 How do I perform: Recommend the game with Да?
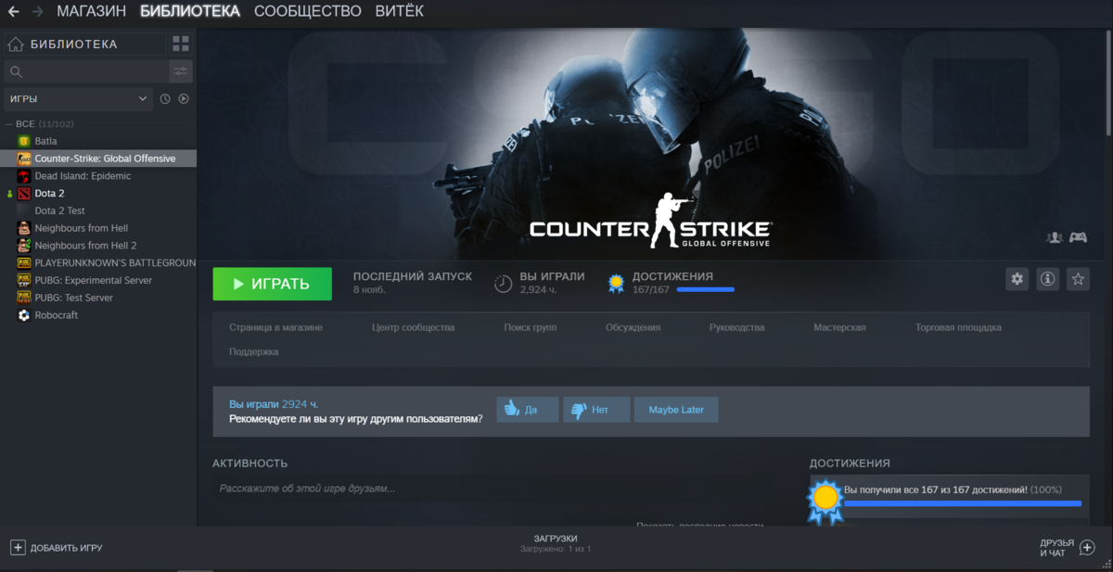(528, 410)
